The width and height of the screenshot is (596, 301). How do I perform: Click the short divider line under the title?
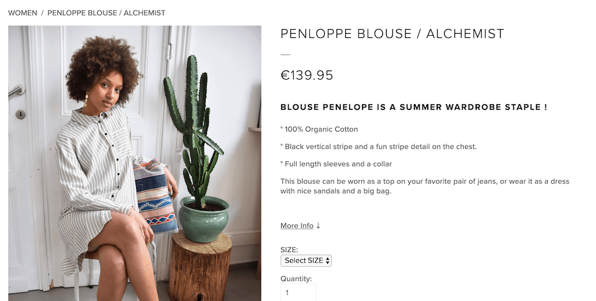coord(285,55)
